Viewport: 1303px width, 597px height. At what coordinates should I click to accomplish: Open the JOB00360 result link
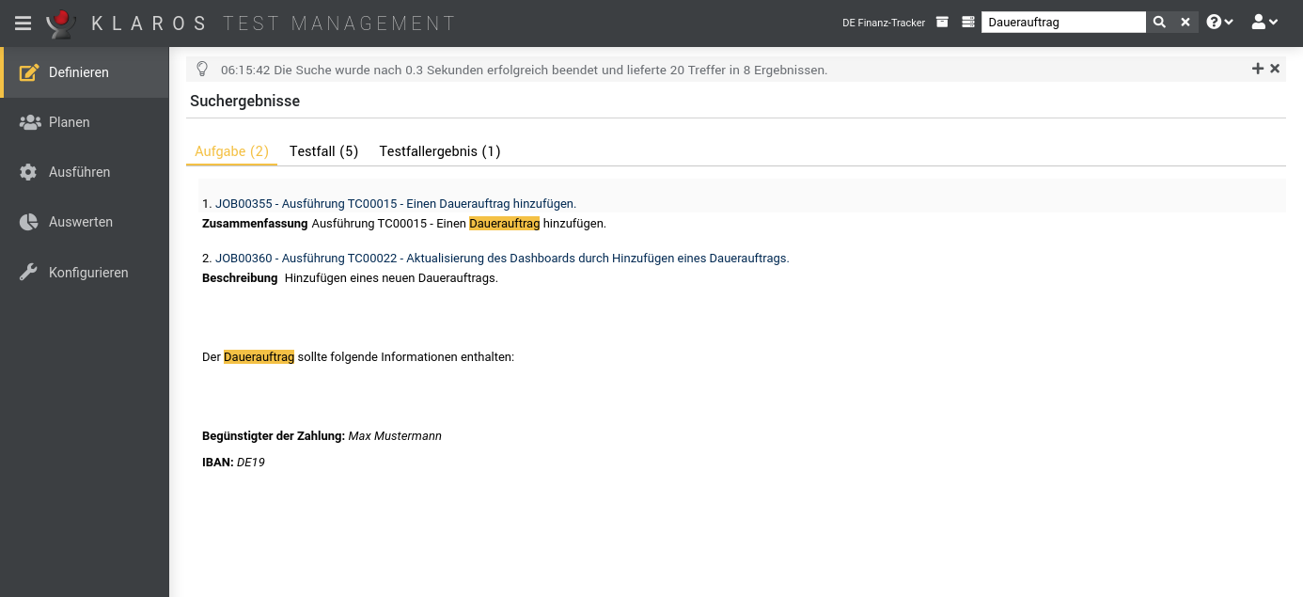click(502, 258)
